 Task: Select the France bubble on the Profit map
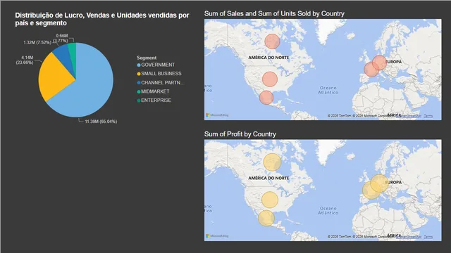coord(371,190)
